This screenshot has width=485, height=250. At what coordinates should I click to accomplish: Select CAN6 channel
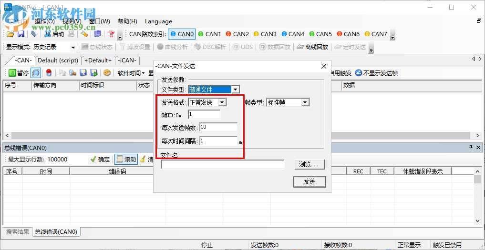(x=348, y=34)
